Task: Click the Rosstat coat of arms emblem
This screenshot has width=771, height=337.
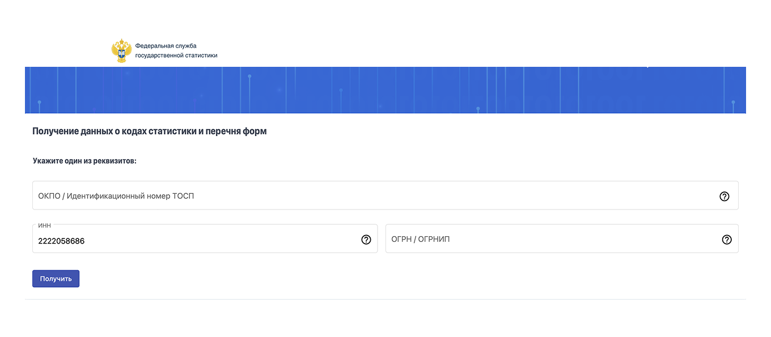Action: [x=121, y=50]
